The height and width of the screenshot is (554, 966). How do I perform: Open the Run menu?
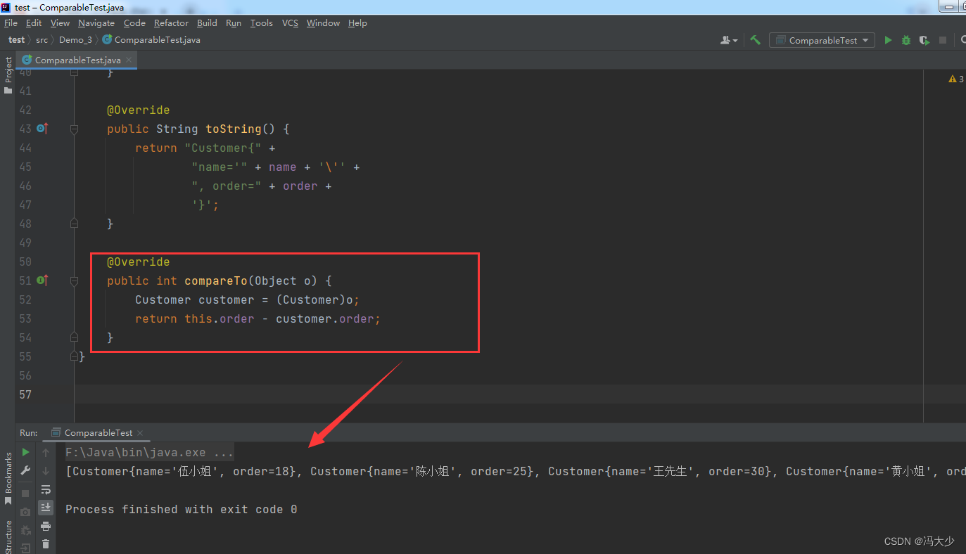point(234,22)
